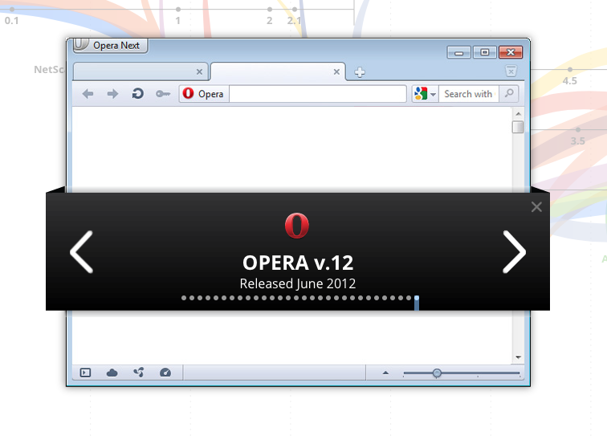Toggle the panel sidebar icon in status bar
The width and height of the screenshot is (607, 440).
(85, 373)
